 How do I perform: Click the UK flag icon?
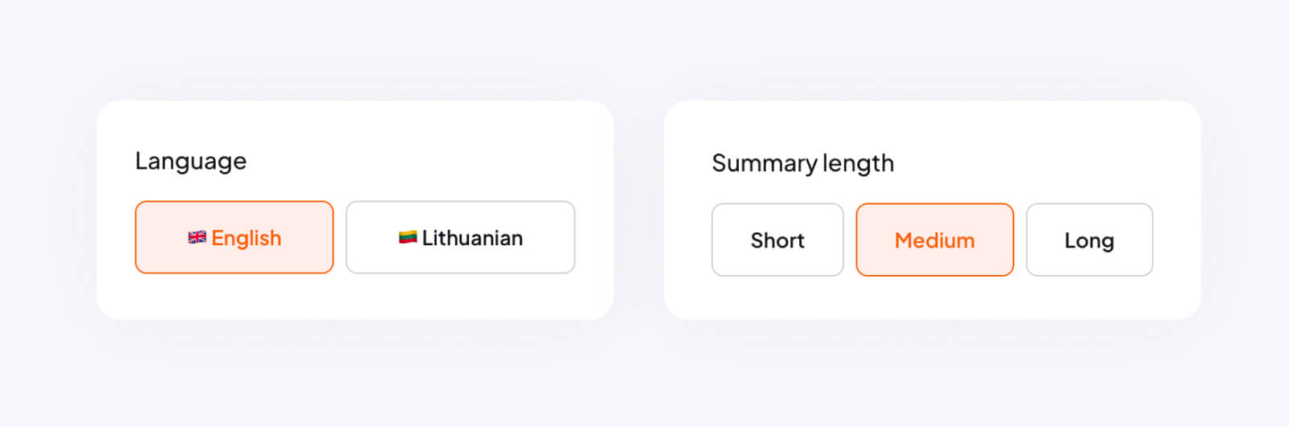[x=197, y=237]
